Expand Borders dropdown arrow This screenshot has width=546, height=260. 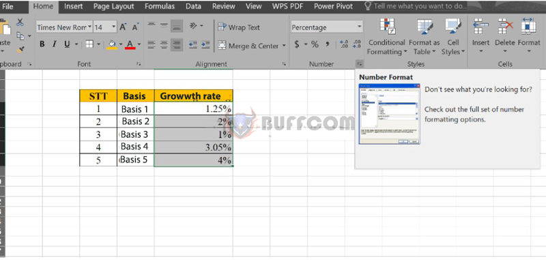(x=98, y=44)
